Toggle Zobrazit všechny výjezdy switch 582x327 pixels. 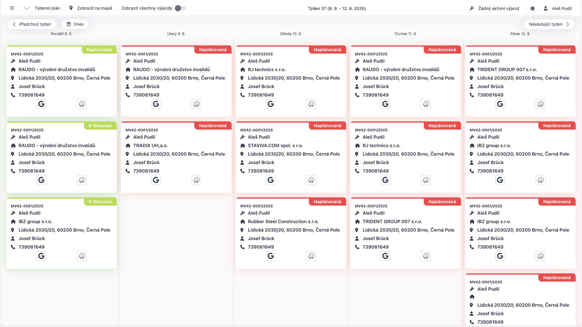[x=180, y=8]
